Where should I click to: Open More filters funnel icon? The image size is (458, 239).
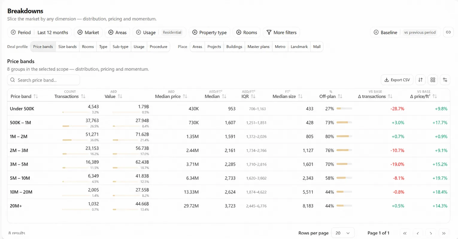coord(269,32)
